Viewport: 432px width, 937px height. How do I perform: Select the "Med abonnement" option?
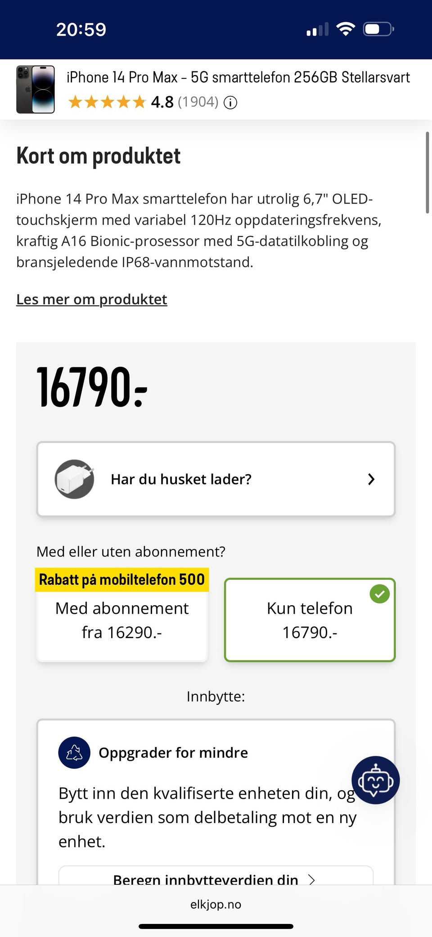click(x=121, y=620)
